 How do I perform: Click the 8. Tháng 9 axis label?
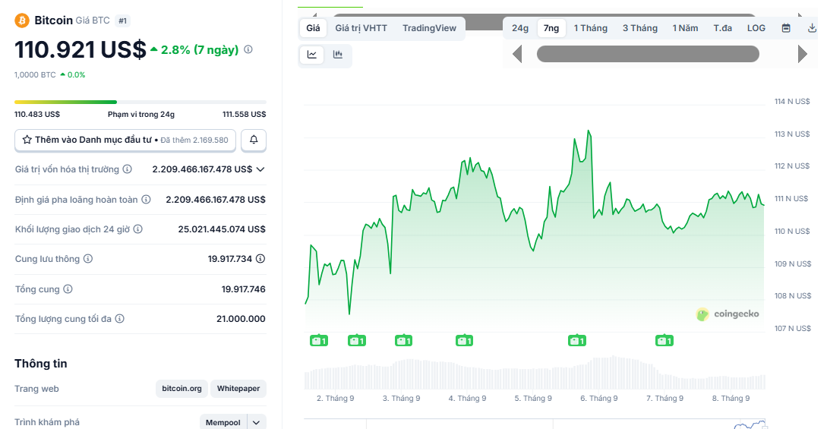pos(731,399)
